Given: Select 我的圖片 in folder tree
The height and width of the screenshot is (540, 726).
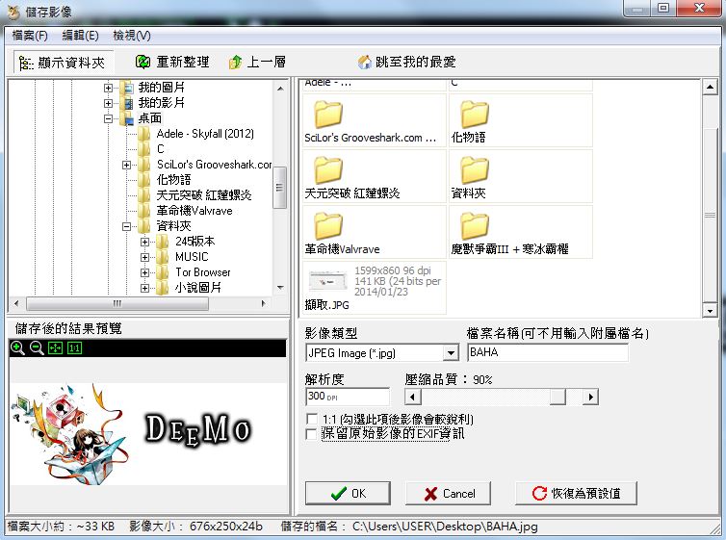Looking at the screenshot, I should pos(161,87).
